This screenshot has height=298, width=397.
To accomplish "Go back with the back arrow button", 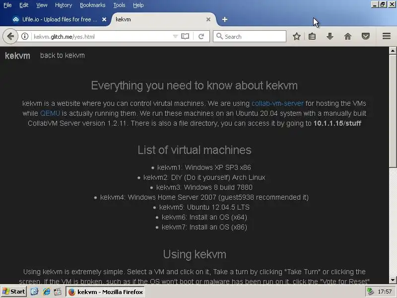I will pyautogui.click(x=10, y=36).
